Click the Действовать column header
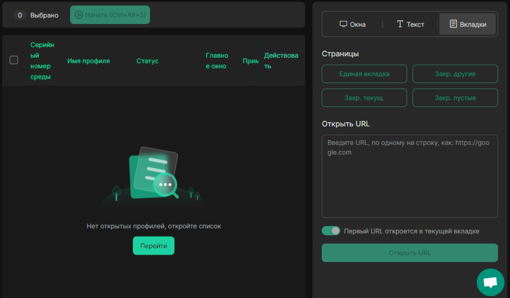This screenshot has width=510, height=298. click(281, 61)
